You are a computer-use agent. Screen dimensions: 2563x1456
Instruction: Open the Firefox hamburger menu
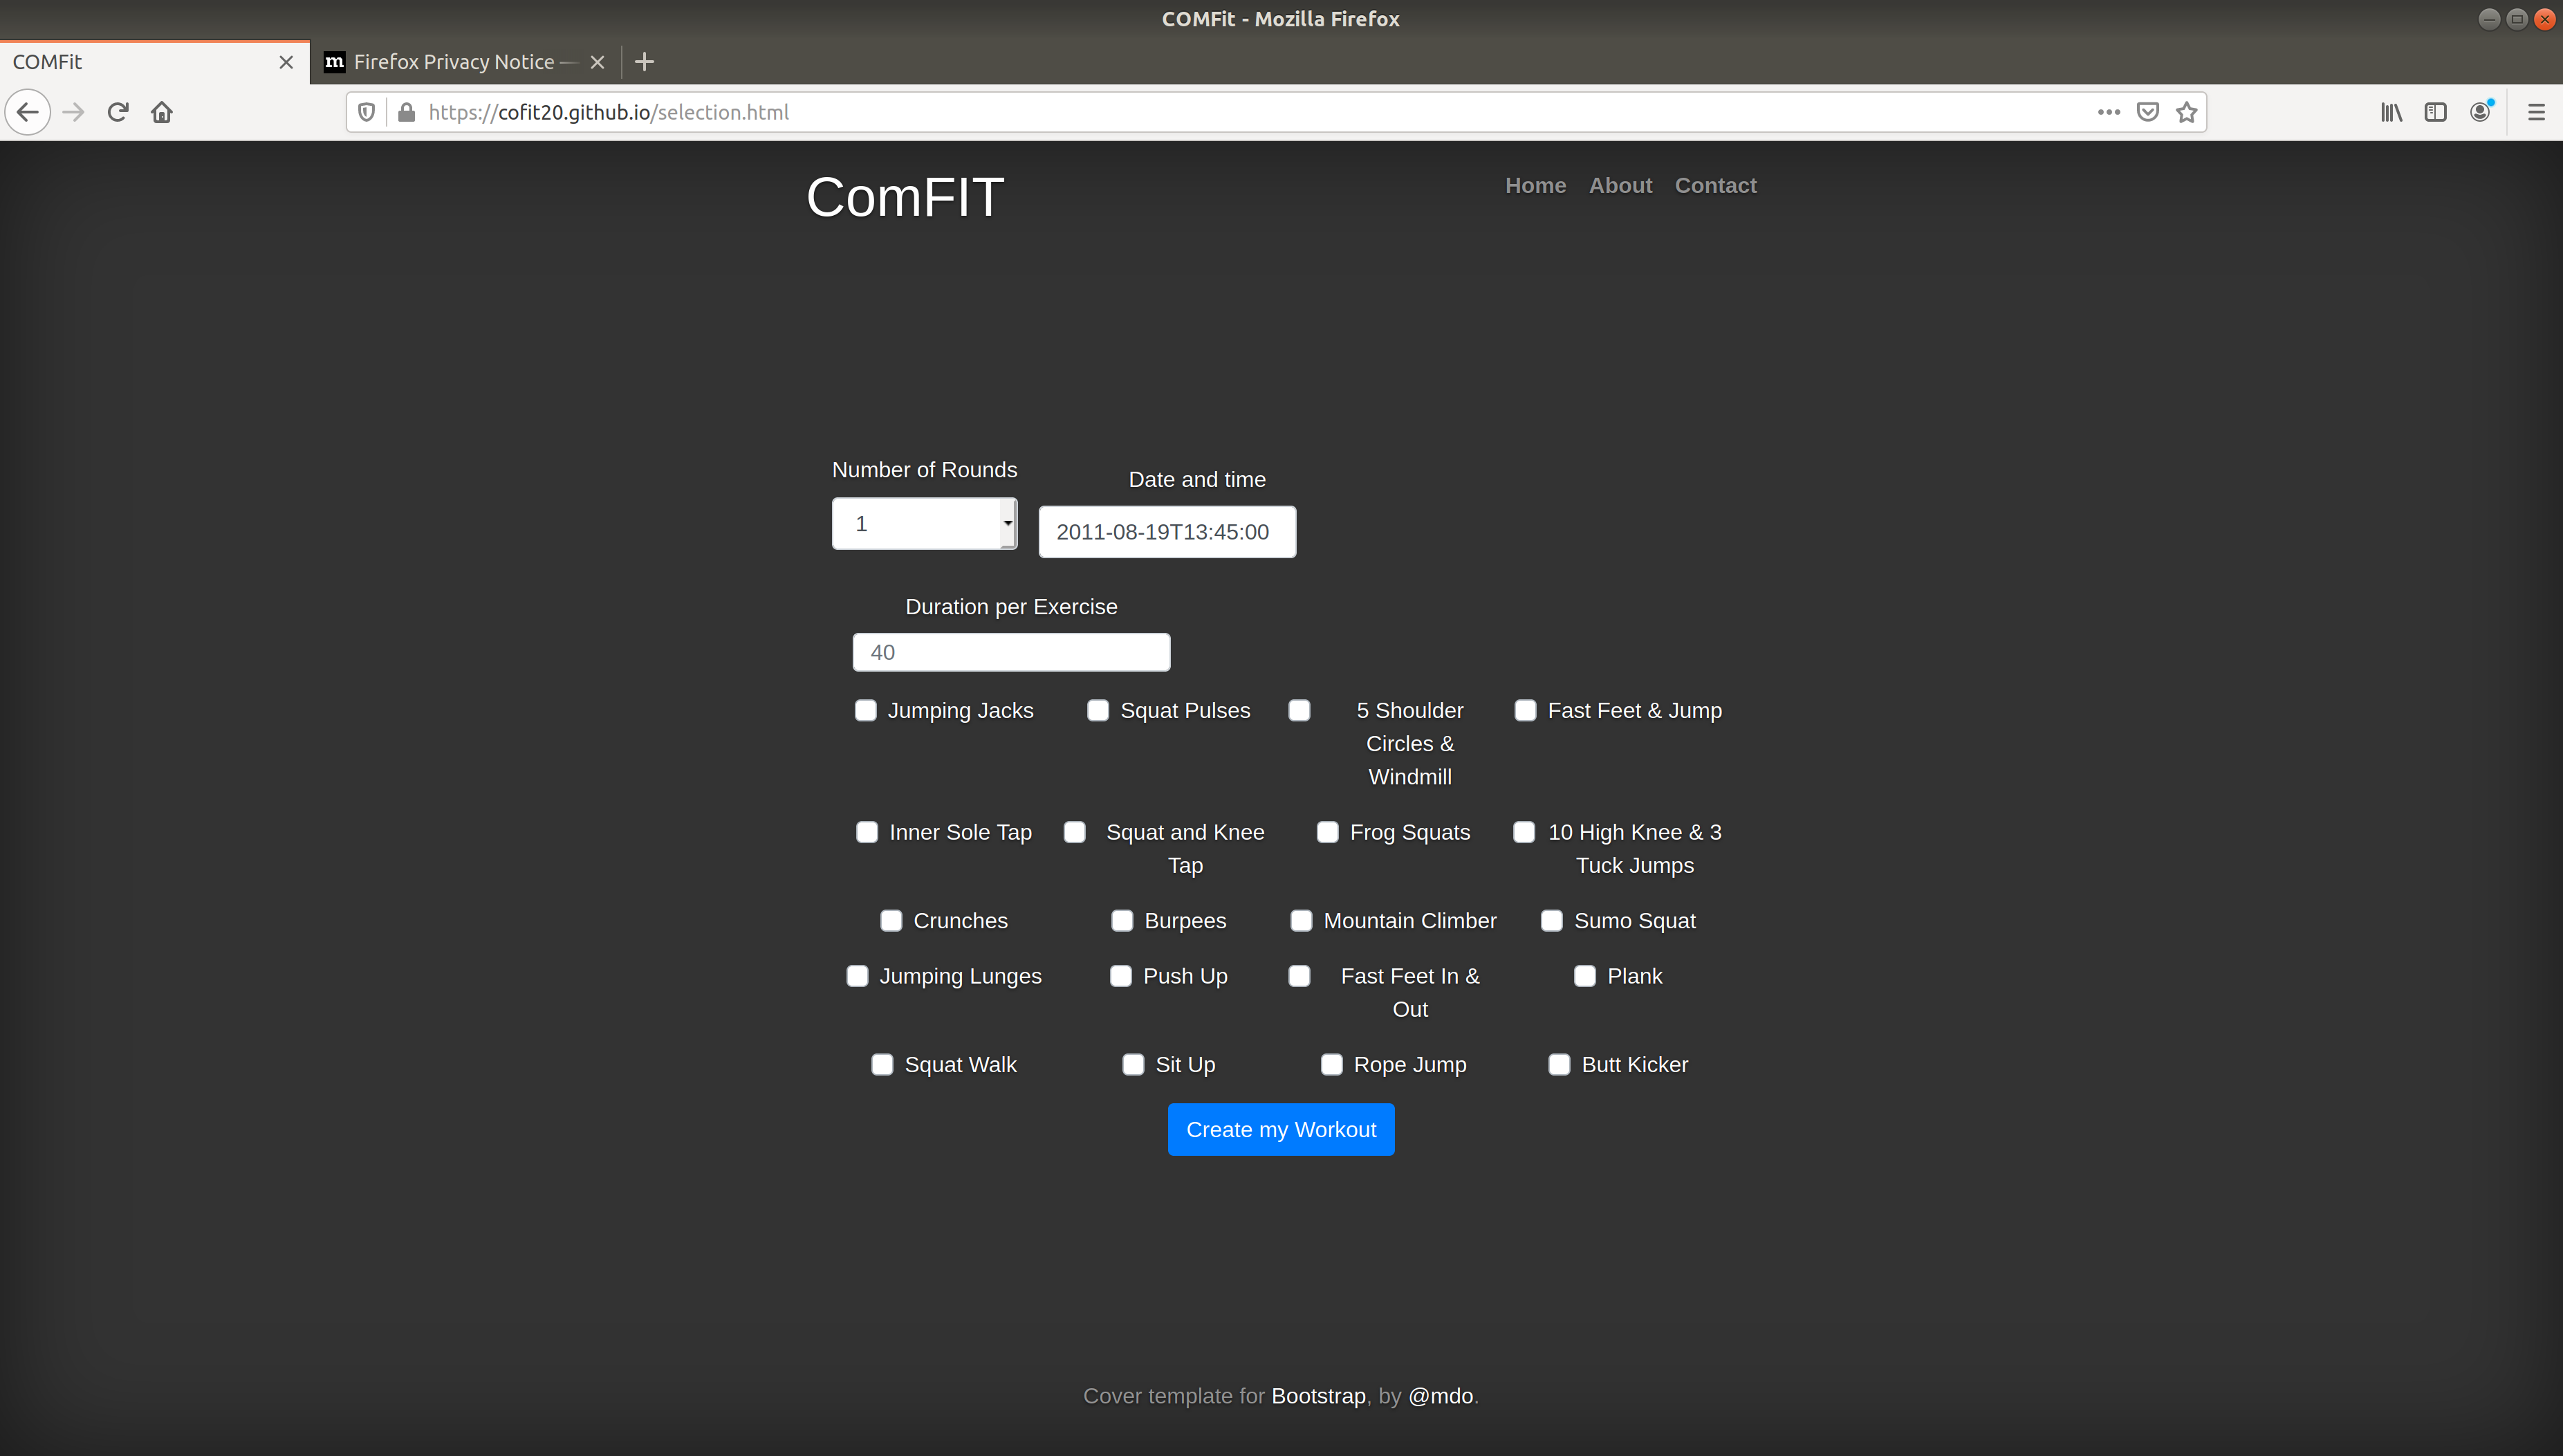point(2535,112)
